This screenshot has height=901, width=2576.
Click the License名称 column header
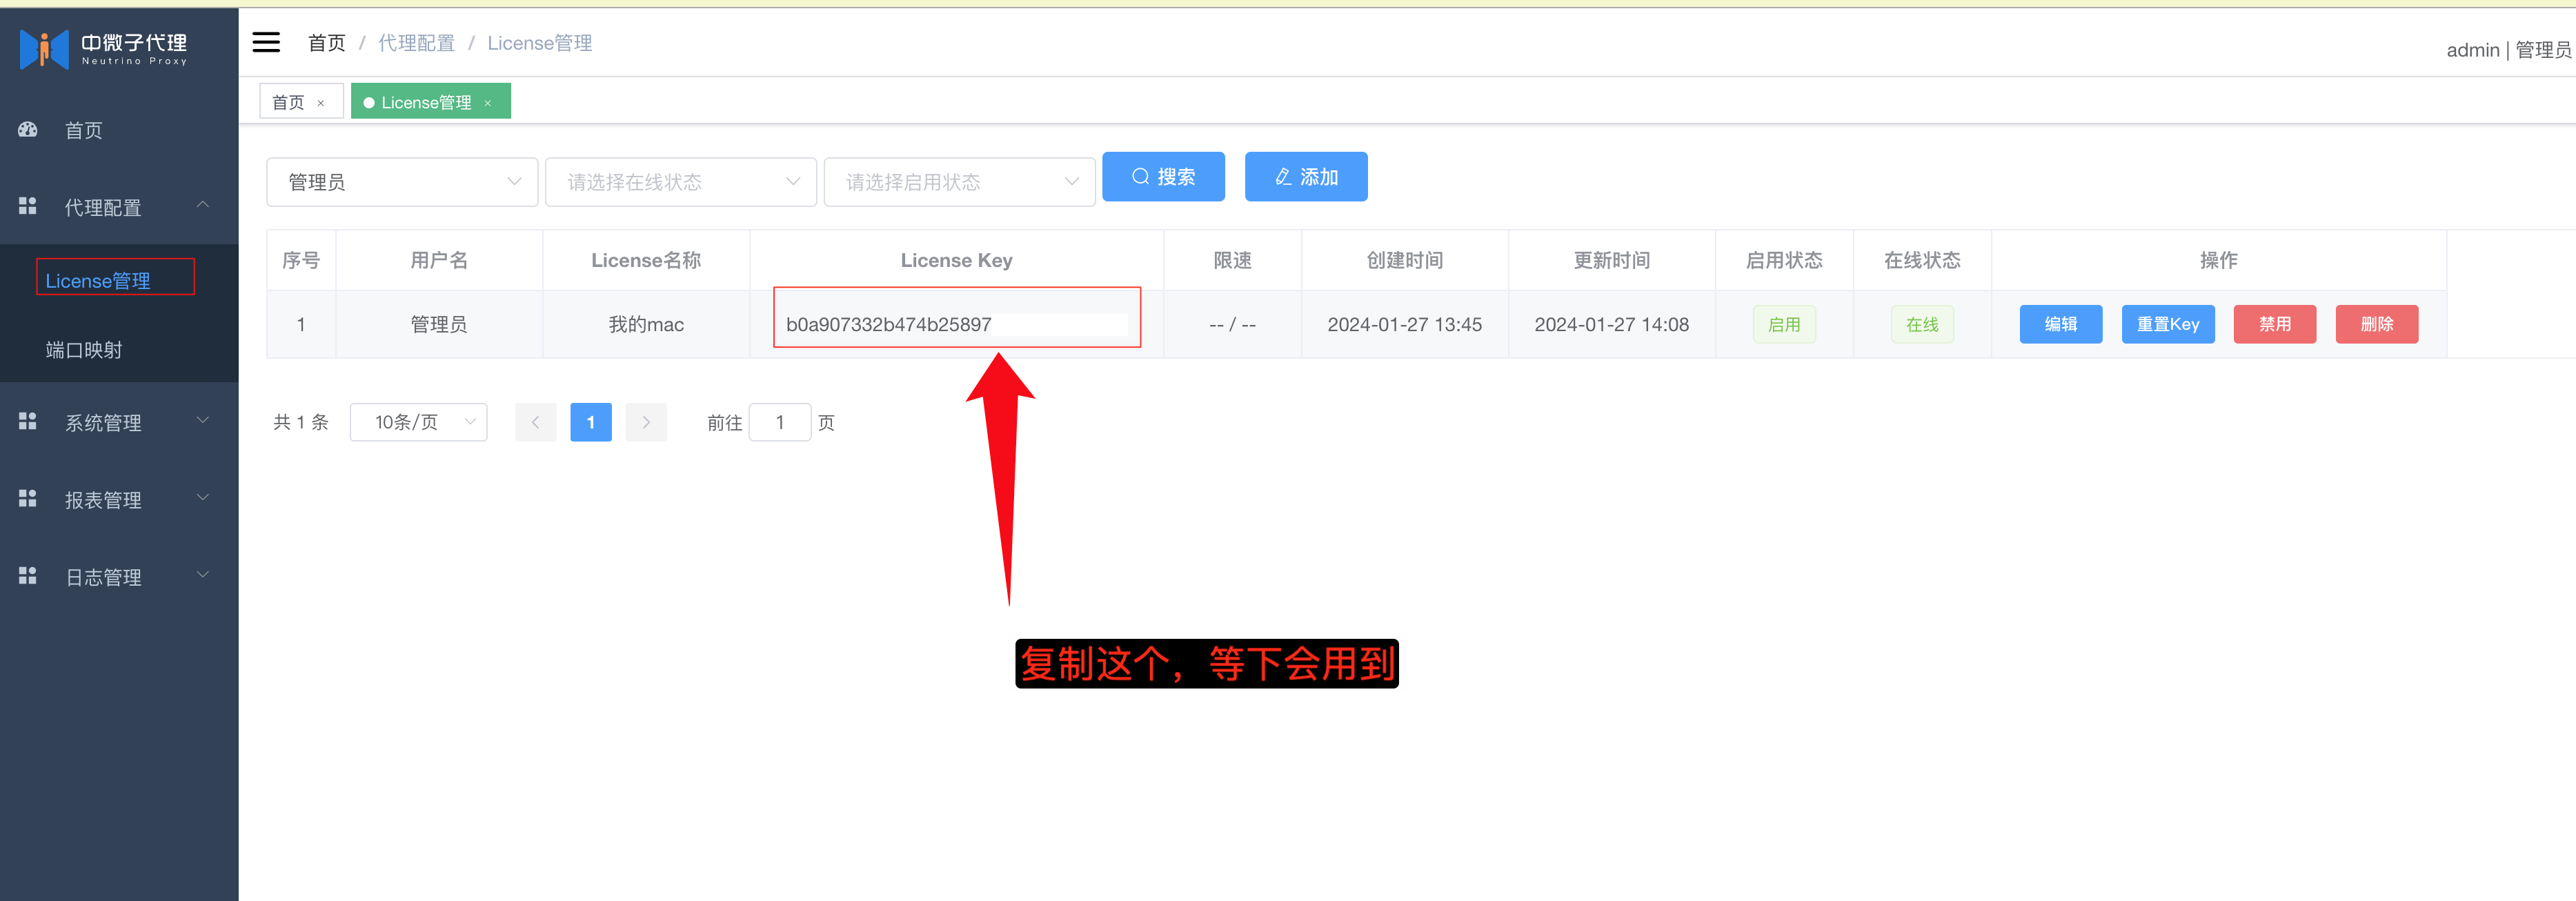click(646, 260)
